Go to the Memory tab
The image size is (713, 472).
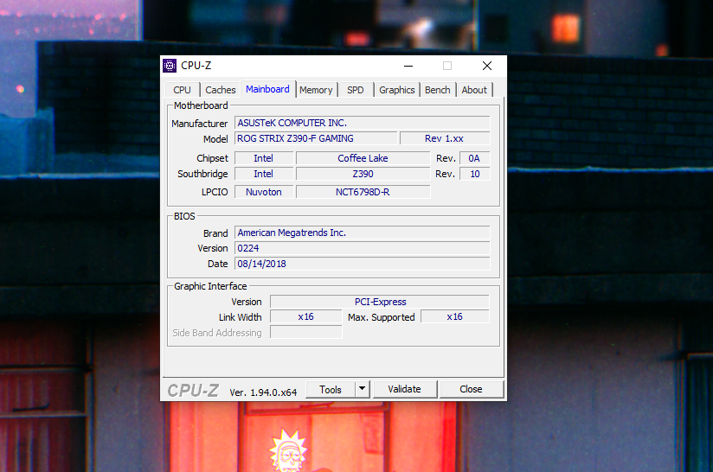point(316,90)
